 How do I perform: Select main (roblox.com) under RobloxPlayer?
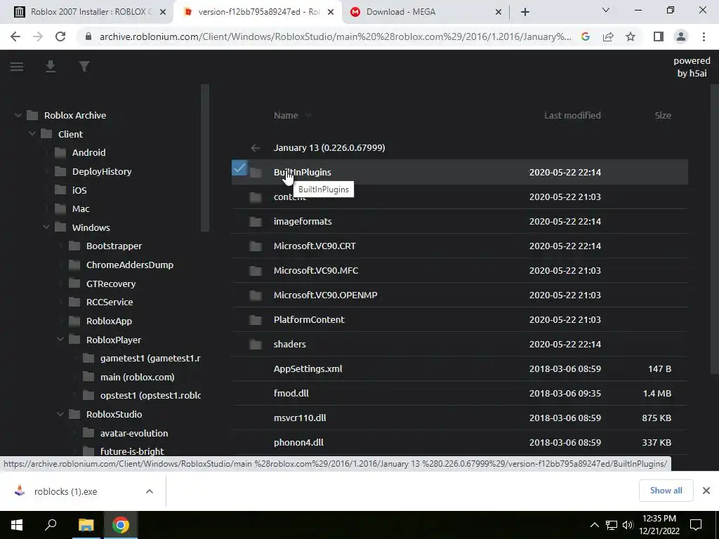coord(137,377)
